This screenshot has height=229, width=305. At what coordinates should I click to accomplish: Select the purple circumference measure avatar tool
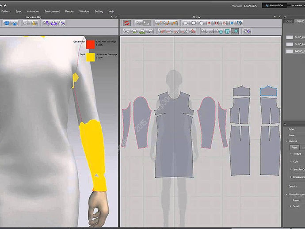tap(54, 23)
